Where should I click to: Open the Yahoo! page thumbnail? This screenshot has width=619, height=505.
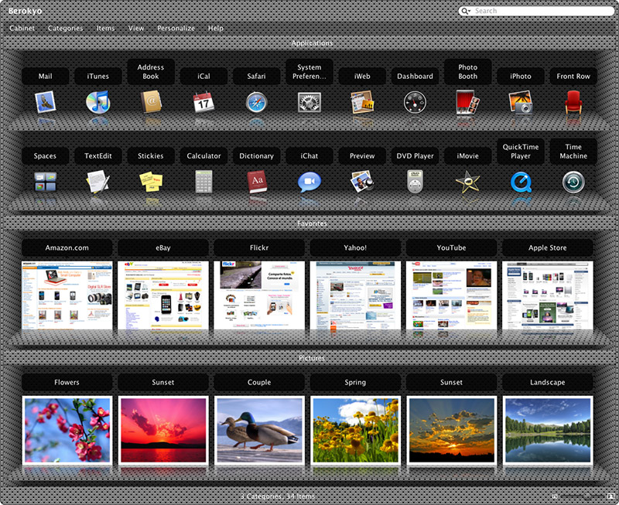(355, 295)
